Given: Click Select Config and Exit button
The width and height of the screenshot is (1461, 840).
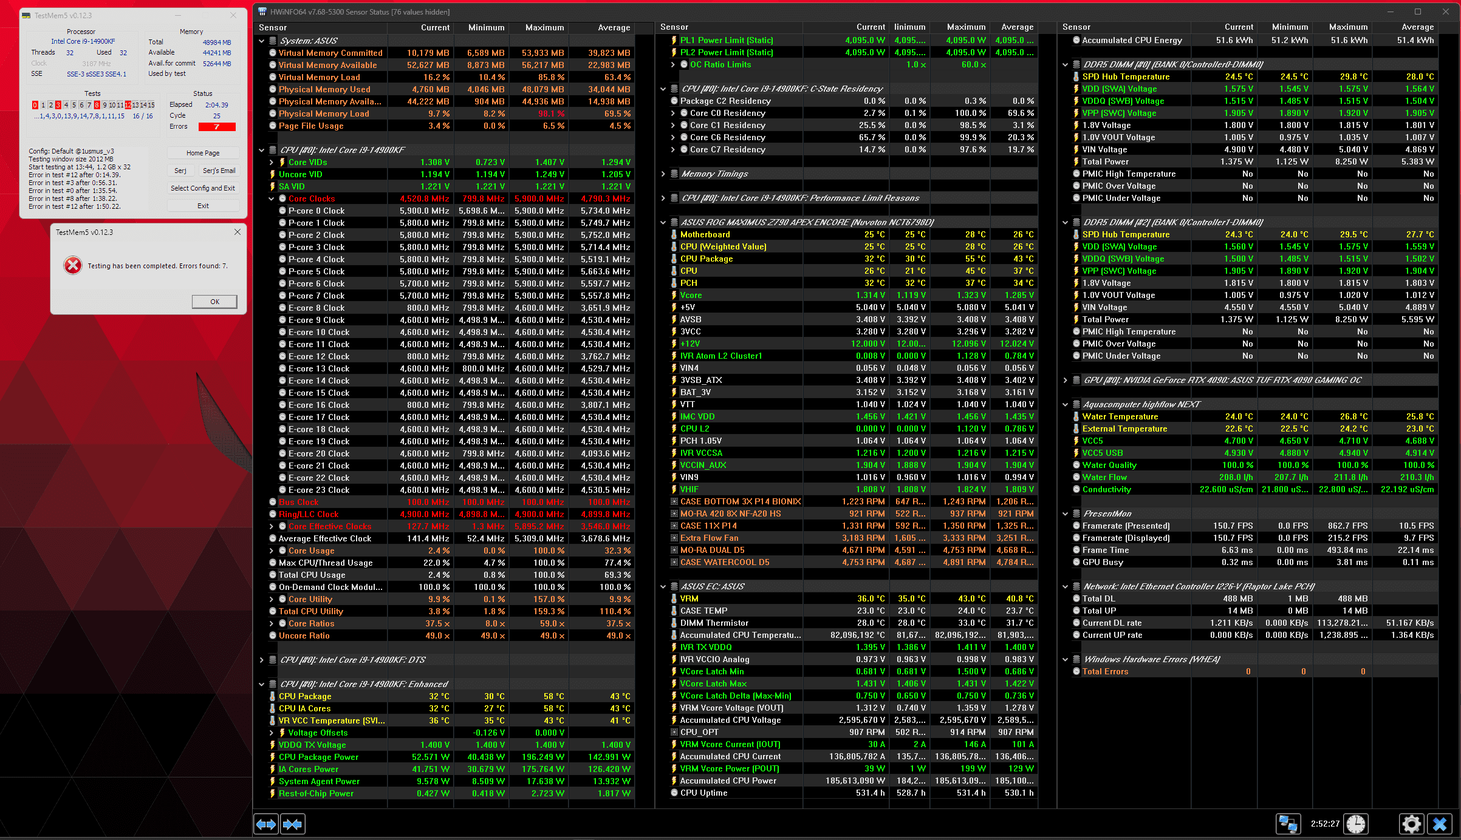Looking at the screenshot, I should (x=203, y=188).
